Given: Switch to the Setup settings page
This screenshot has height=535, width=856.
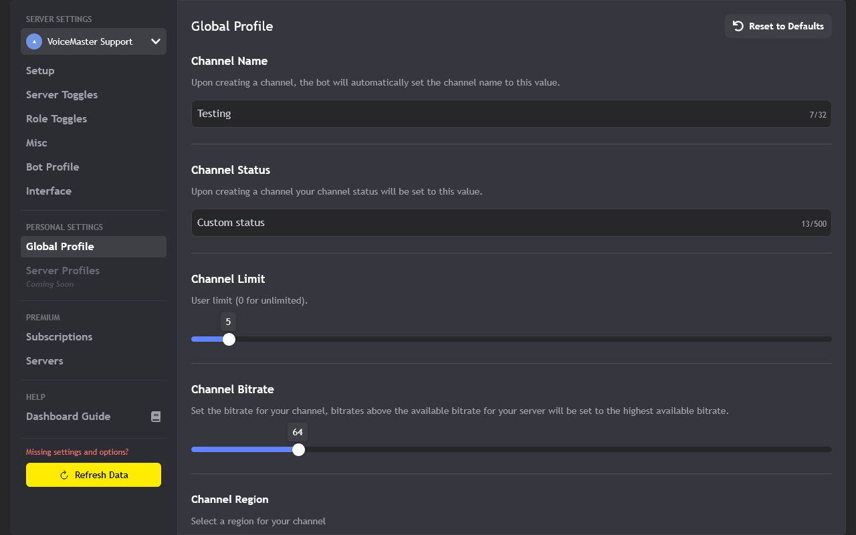Looking at the screenshot, I should 40,70.
